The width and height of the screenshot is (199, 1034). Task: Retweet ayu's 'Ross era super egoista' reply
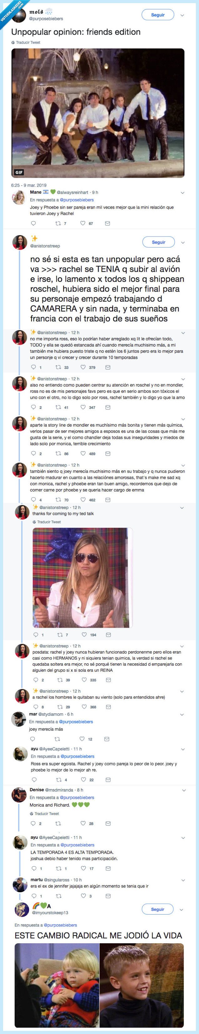tap(59, 780)
